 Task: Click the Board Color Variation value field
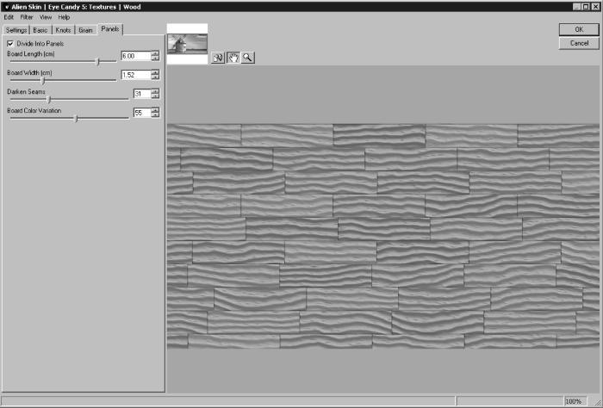coord(140,113)
